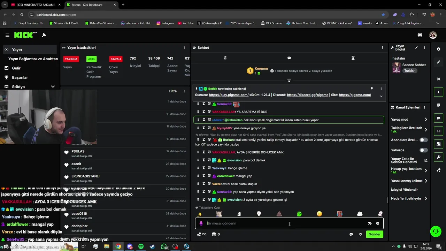Click the info icon in right sidebar
Screen dimensions: 446x251
[438, 49]
